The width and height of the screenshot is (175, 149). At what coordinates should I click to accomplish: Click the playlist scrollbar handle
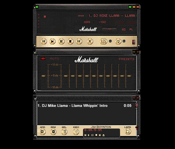tap(136, 106)
